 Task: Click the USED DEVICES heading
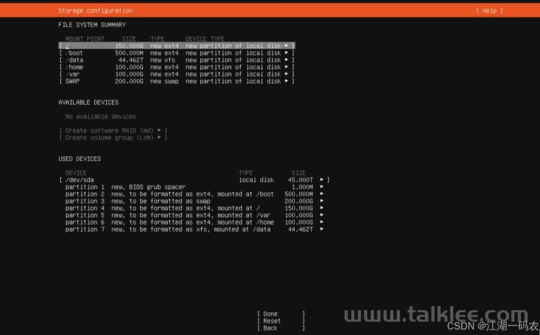click(x=79, y=159)
